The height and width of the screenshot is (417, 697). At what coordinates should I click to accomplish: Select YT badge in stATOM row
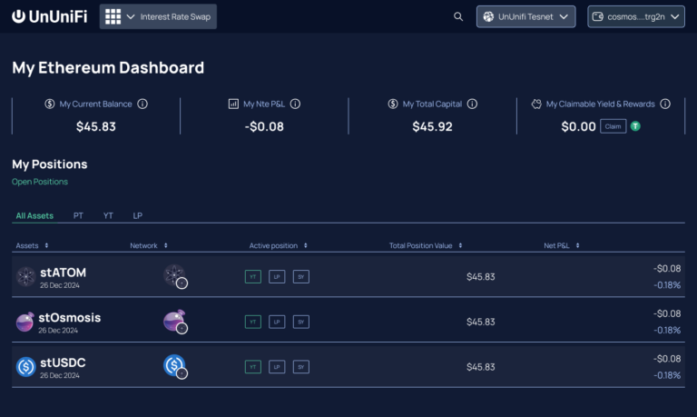pos(253,276)
